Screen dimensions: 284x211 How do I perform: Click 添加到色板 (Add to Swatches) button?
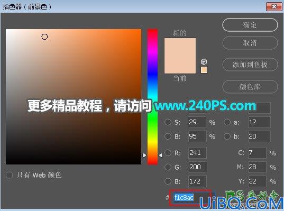250,65
